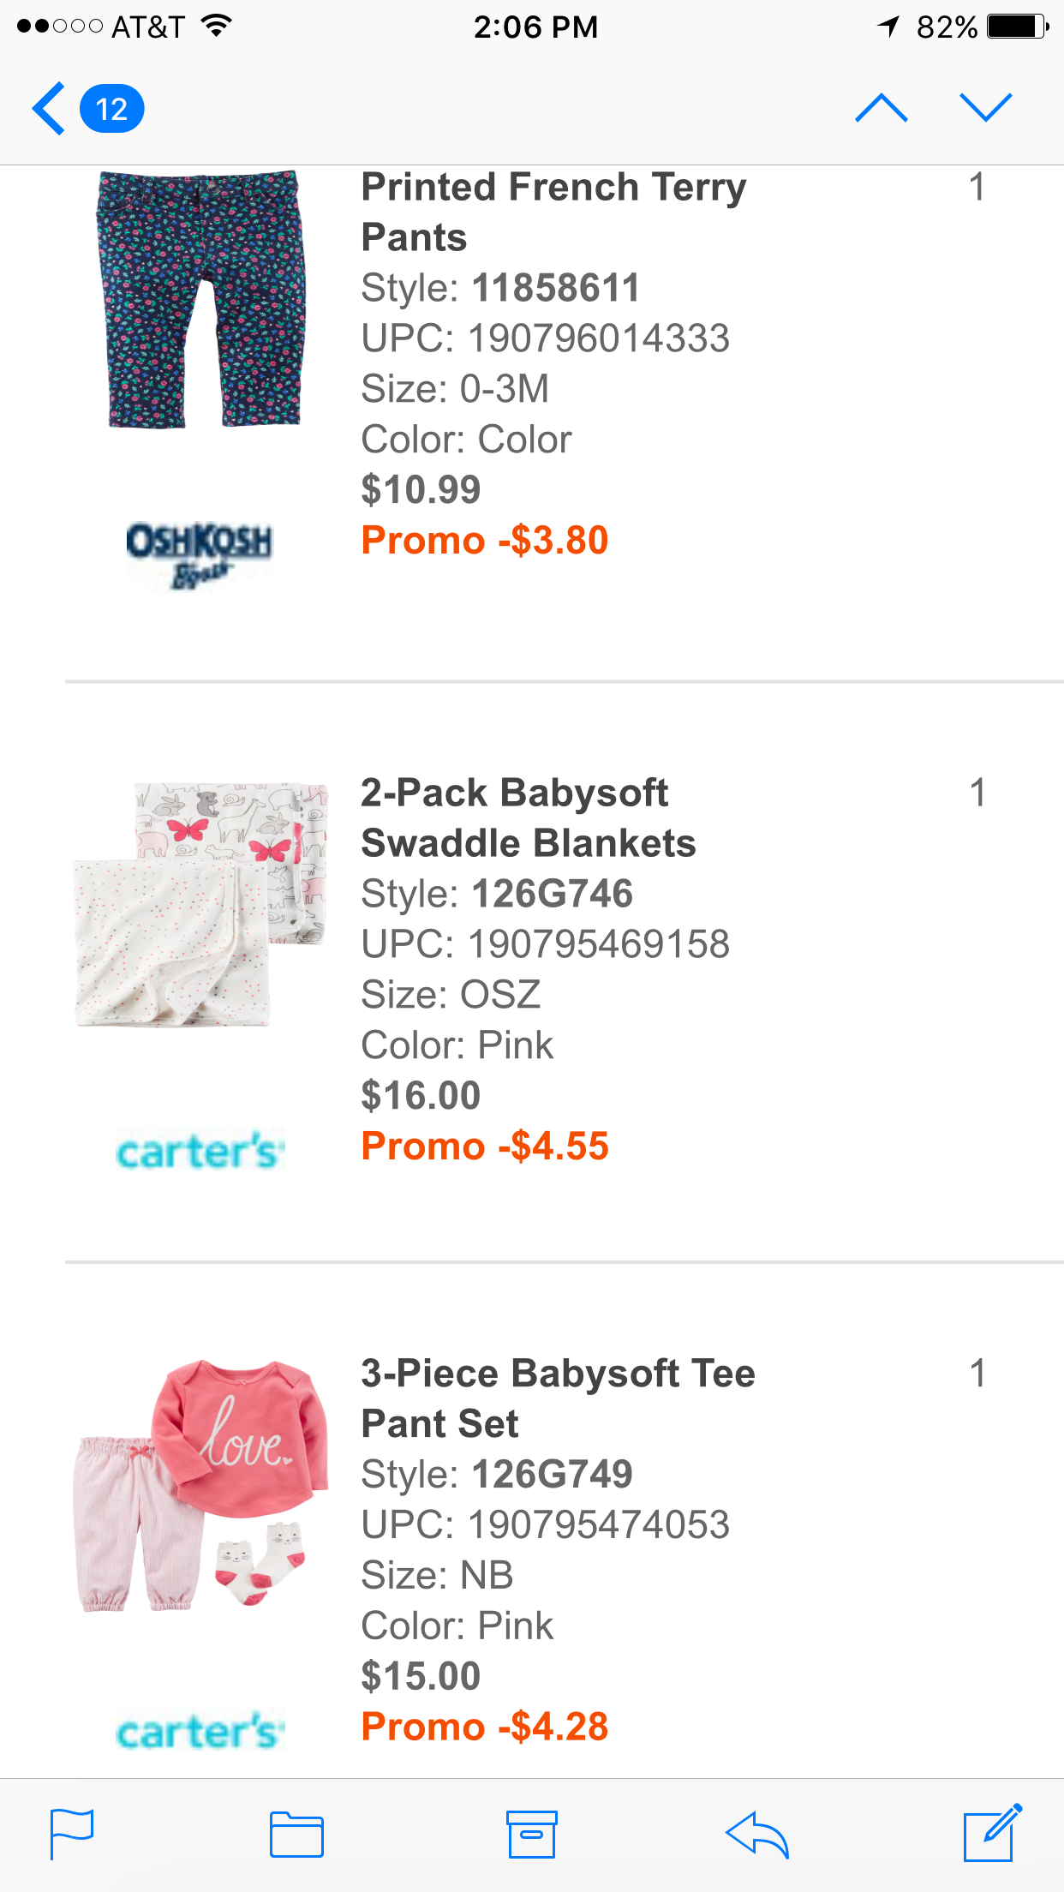This screenshot has height=1892, width=1064.
Task: Open the floral French Terry Pants image
Action: [202, 298]
